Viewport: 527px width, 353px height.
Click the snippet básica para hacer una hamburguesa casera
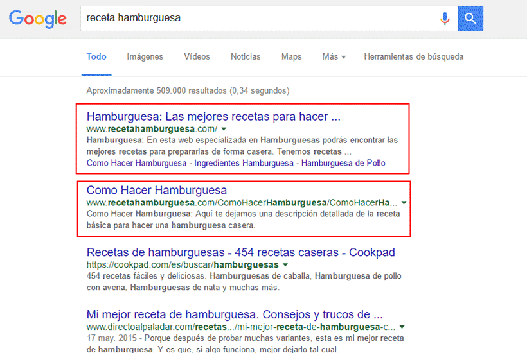point(171,225)
